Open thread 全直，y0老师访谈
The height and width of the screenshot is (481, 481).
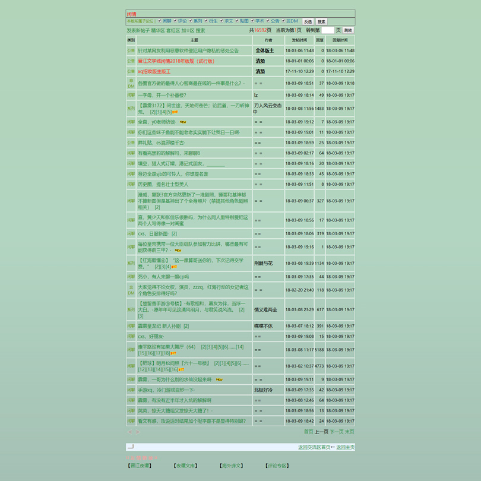(x=156, y=122)
